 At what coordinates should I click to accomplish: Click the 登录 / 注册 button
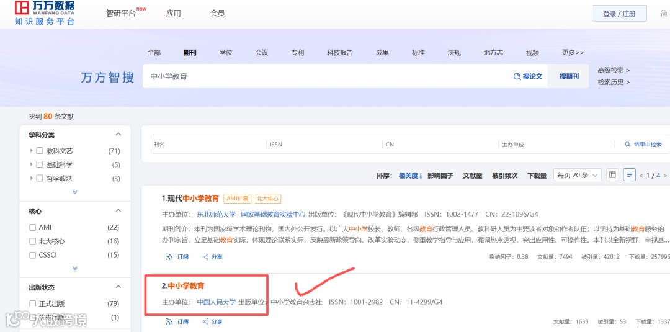(x=619, y=14)
